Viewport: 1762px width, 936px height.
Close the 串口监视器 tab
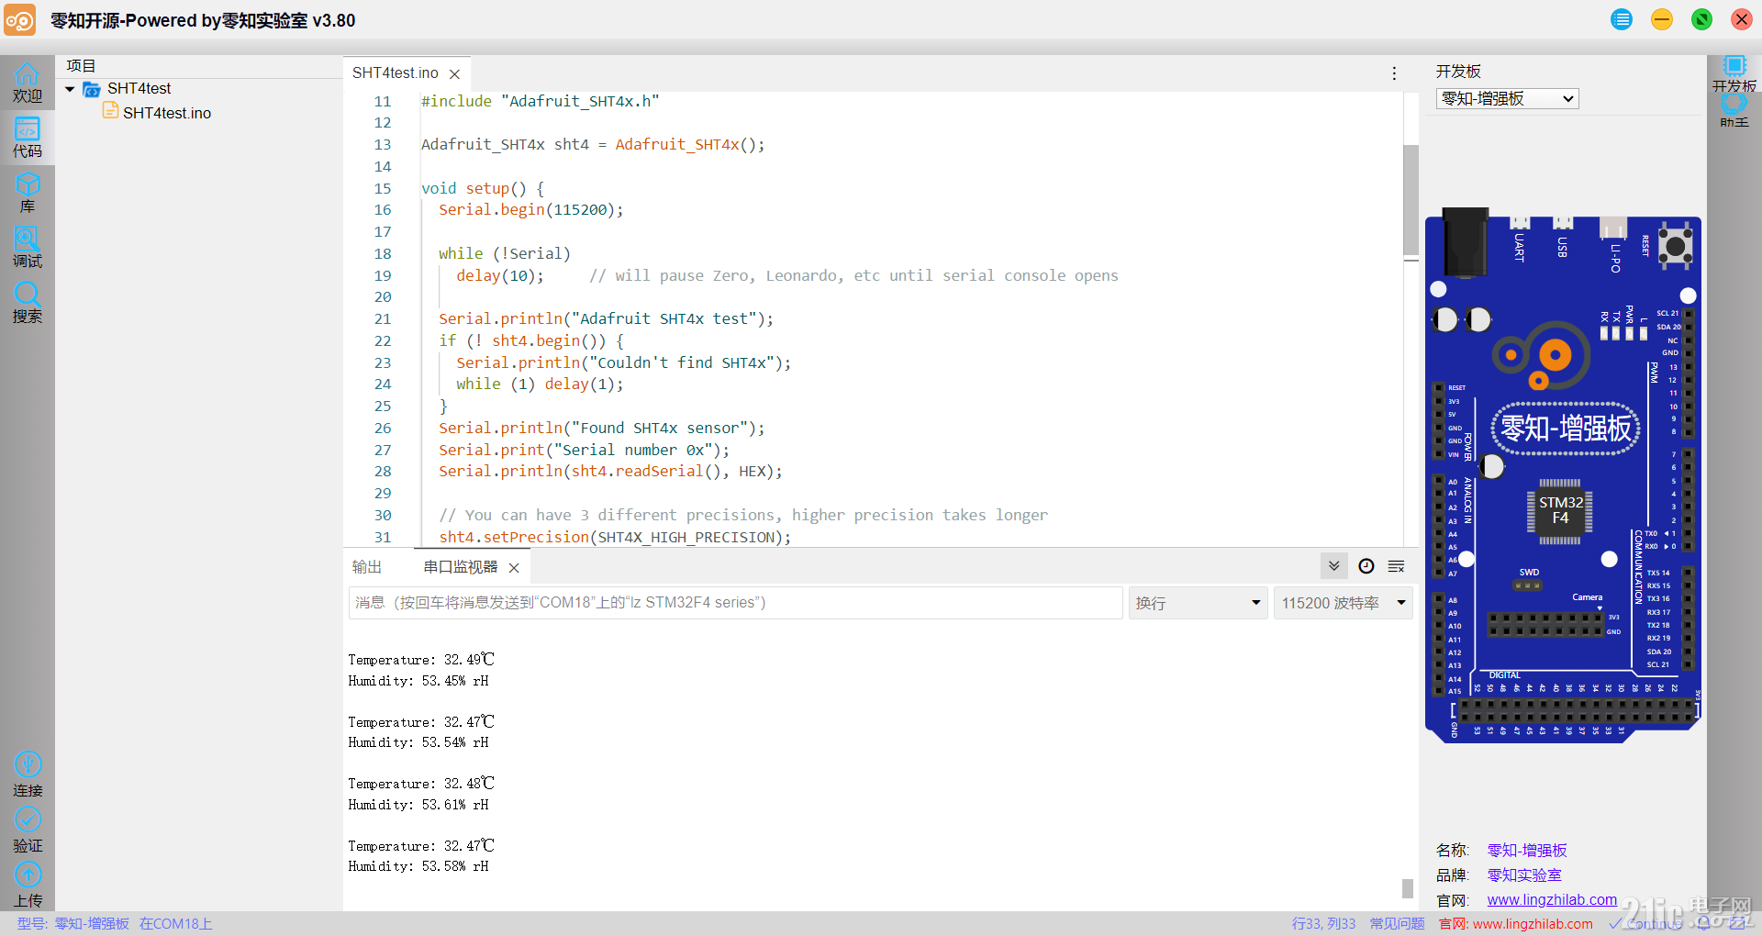click(514, 568)
